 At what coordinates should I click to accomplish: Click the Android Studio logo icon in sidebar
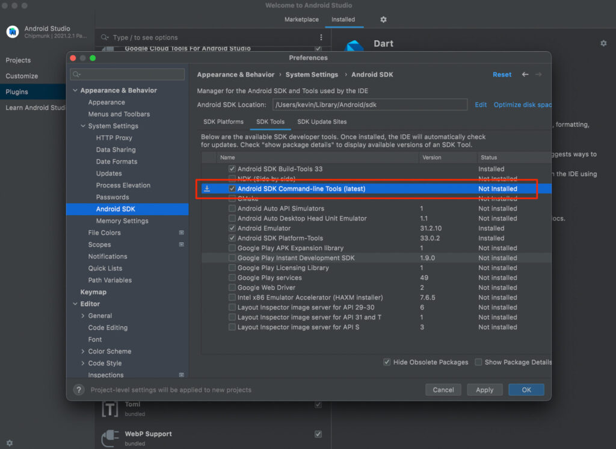pyautogui.click(x=13, y=32)
